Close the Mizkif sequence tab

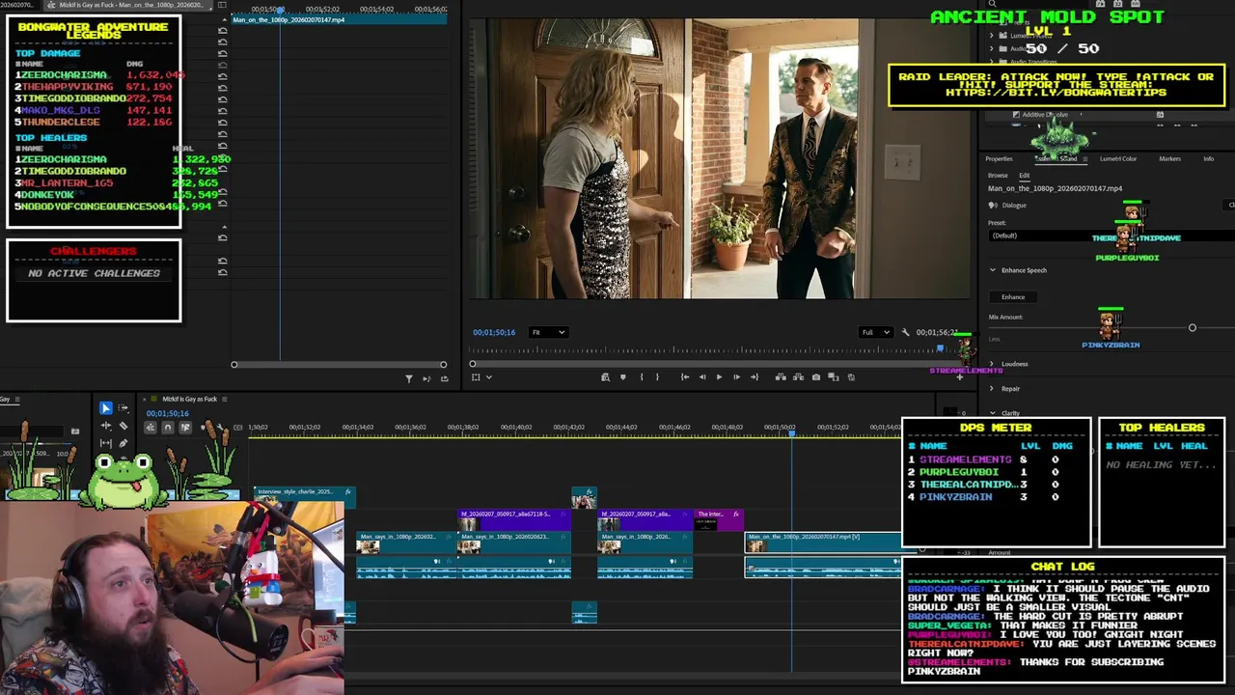tap(144, 399)
